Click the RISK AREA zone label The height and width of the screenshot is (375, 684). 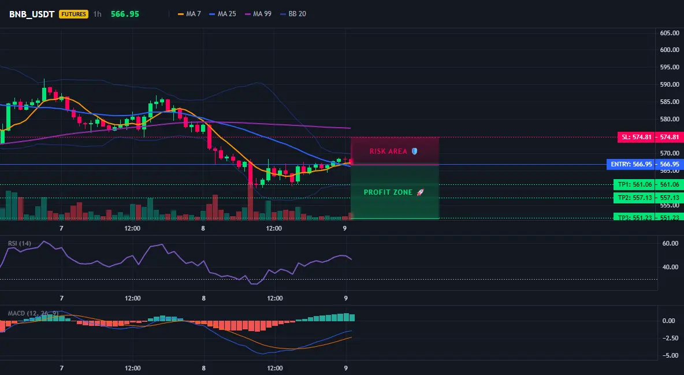388,151
